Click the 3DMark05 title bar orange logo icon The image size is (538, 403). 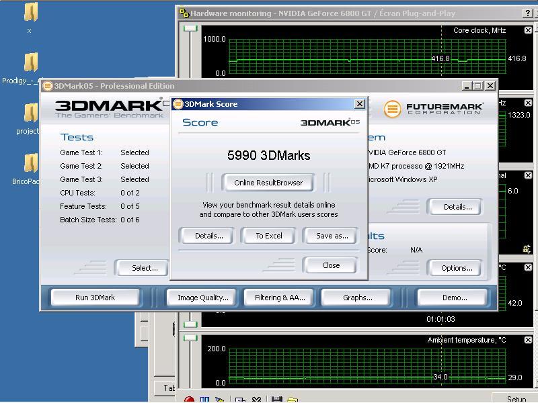[48, 86]
